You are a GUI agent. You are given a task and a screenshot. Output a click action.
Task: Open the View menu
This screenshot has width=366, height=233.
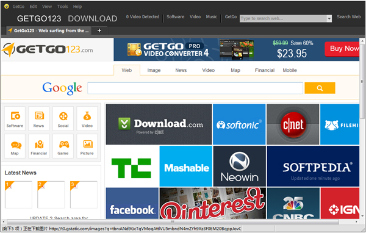[47, 7]
